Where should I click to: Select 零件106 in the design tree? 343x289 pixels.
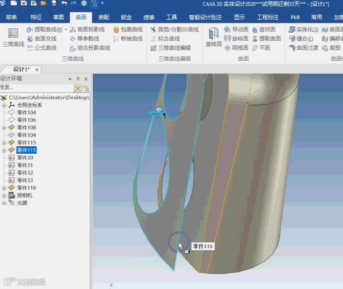click(x=26, y=120)
